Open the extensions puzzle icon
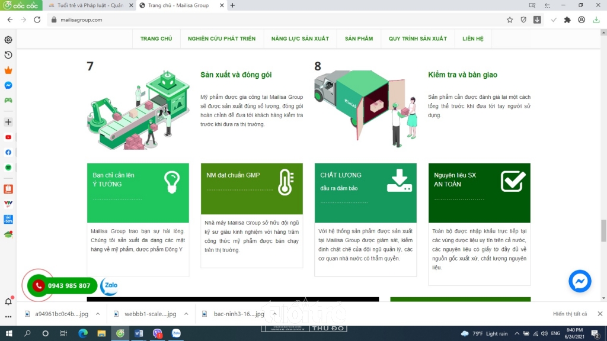Image resolution: width=607 pixels, height=341 pixels. pos(567,20)
